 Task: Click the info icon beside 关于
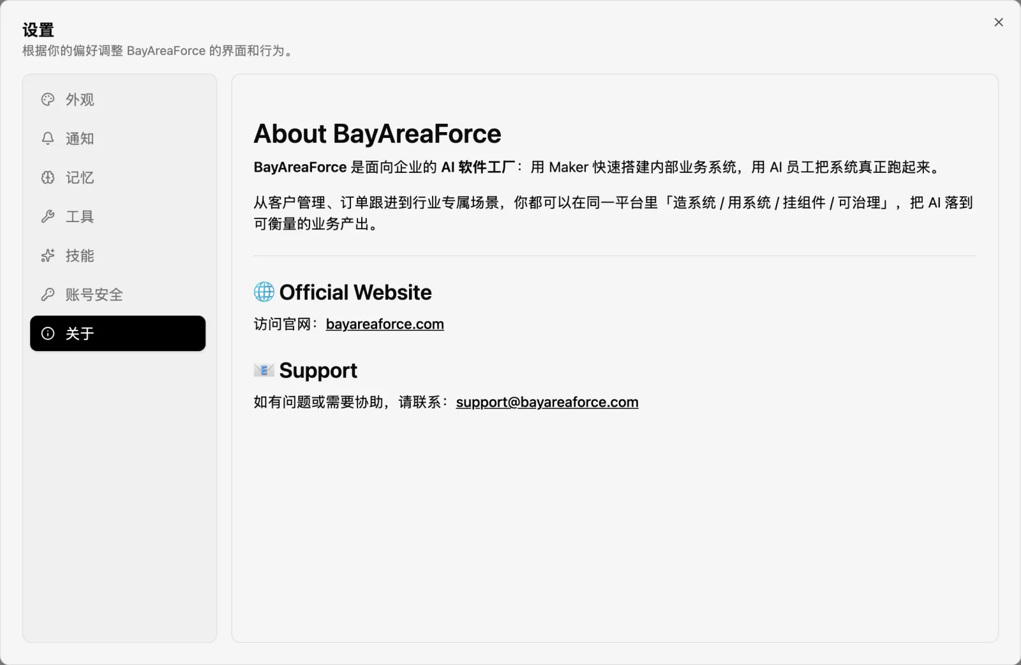click(48, 333)
